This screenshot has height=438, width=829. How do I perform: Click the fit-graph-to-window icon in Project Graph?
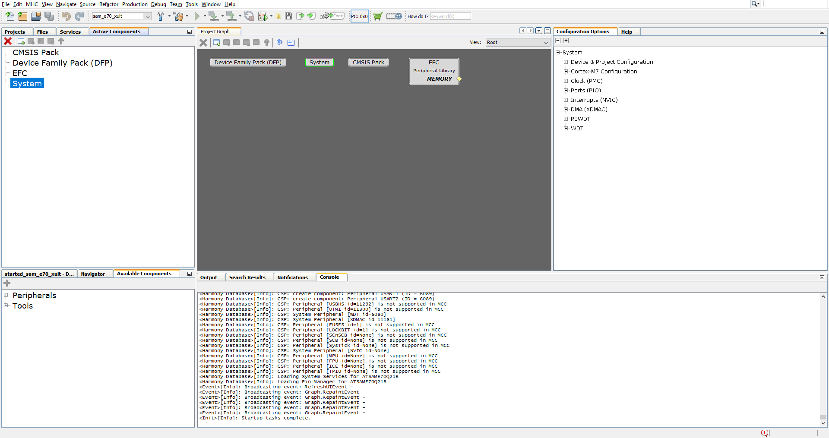coord(278,42)
